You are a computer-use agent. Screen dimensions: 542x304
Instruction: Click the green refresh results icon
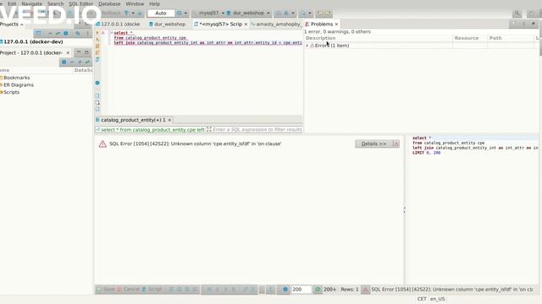point(318,290)
